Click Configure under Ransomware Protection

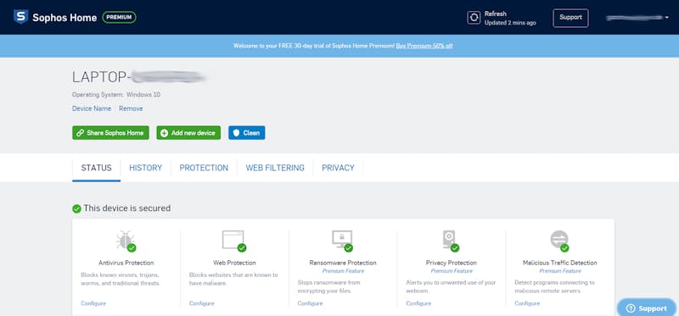[310, 303]
